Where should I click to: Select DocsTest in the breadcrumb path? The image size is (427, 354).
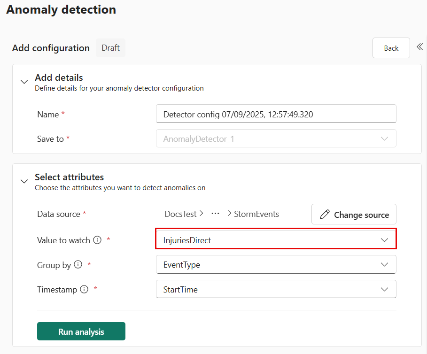[180, 214]
